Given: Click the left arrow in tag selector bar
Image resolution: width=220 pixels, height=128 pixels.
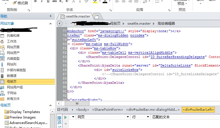Looking at the screenshot, I should point(72,110).
